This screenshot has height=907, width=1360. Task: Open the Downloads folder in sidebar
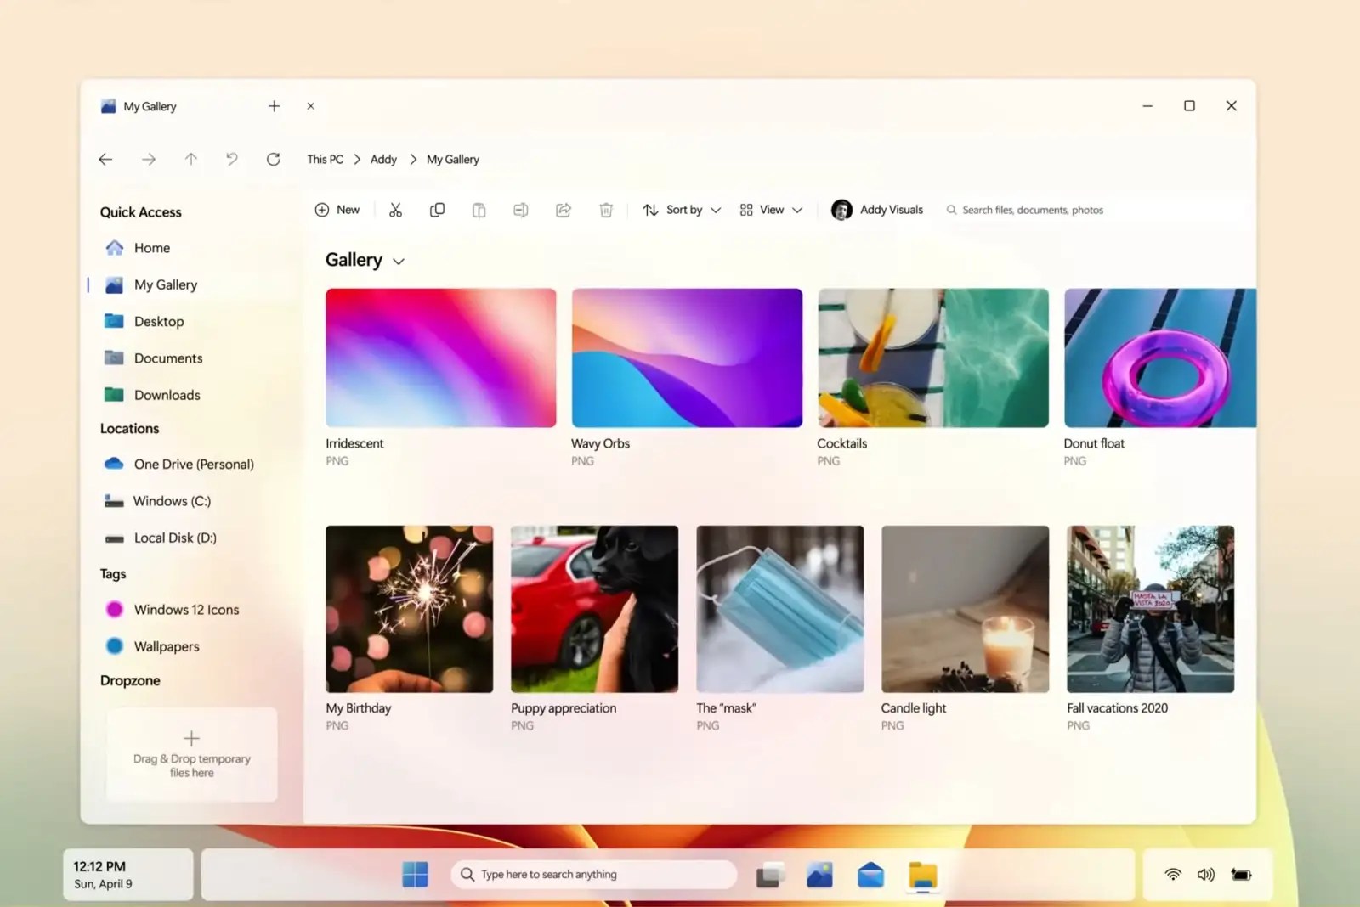point(167,394)
